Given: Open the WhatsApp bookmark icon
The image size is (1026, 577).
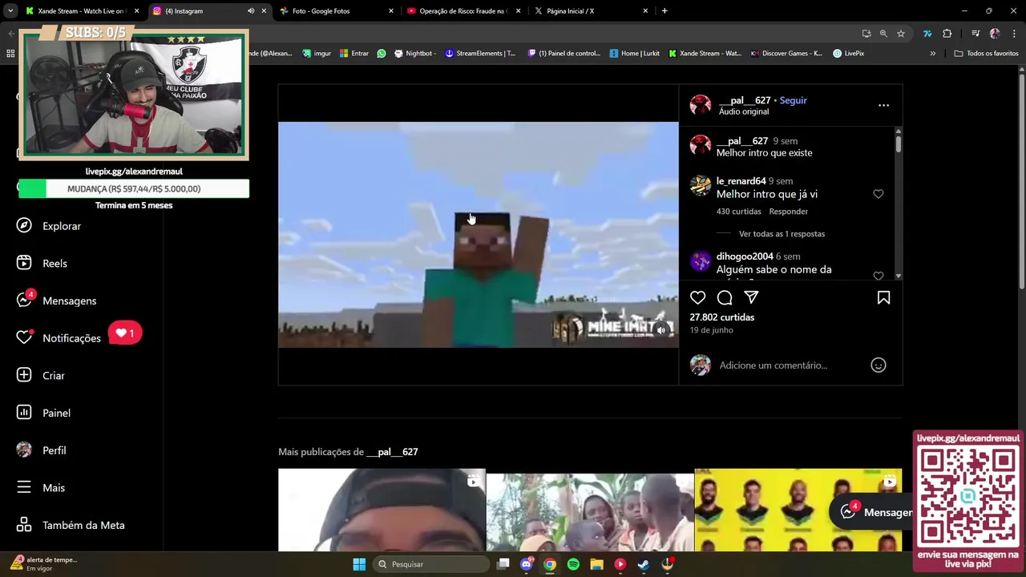Looking at the screenshot, I should (x=382, y=54).
